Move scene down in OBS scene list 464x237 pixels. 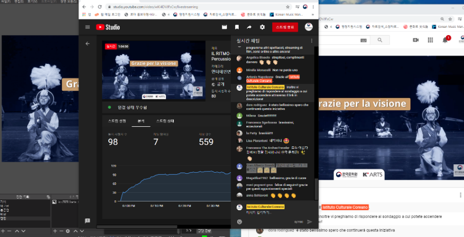pos(23,231)
